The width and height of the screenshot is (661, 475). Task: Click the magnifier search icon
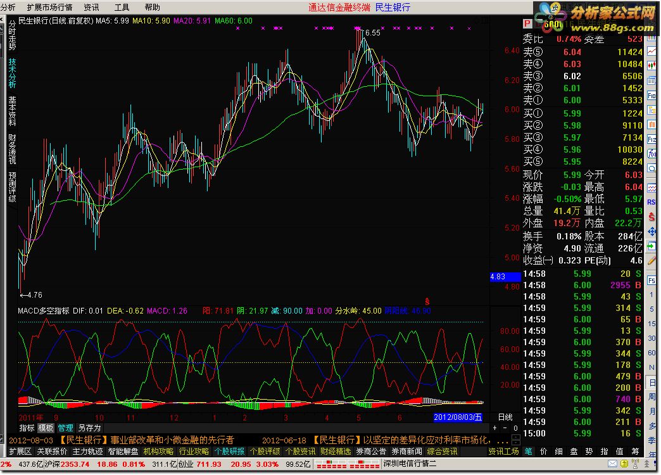tap(652, 168)
